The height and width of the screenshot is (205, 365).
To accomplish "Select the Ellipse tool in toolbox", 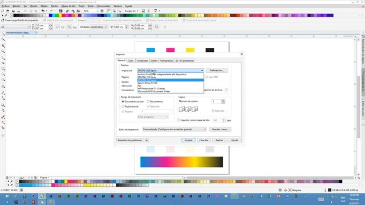I will 3,74.
